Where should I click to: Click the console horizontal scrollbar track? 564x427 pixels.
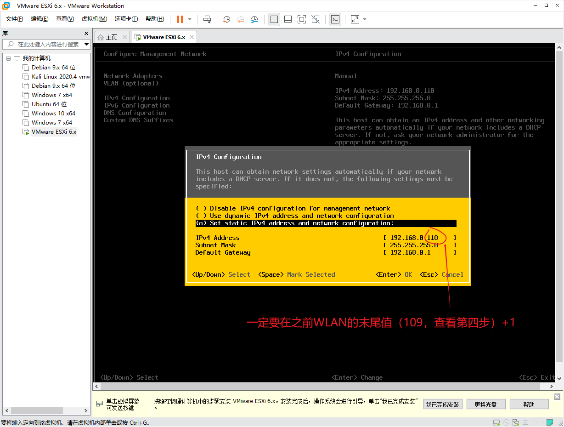coord(324,386)
